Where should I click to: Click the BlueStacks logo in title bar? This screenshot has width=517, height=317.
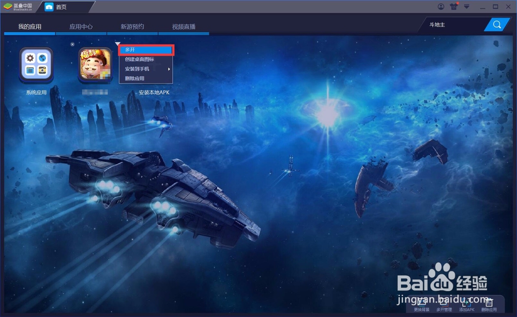click(18, 7)
